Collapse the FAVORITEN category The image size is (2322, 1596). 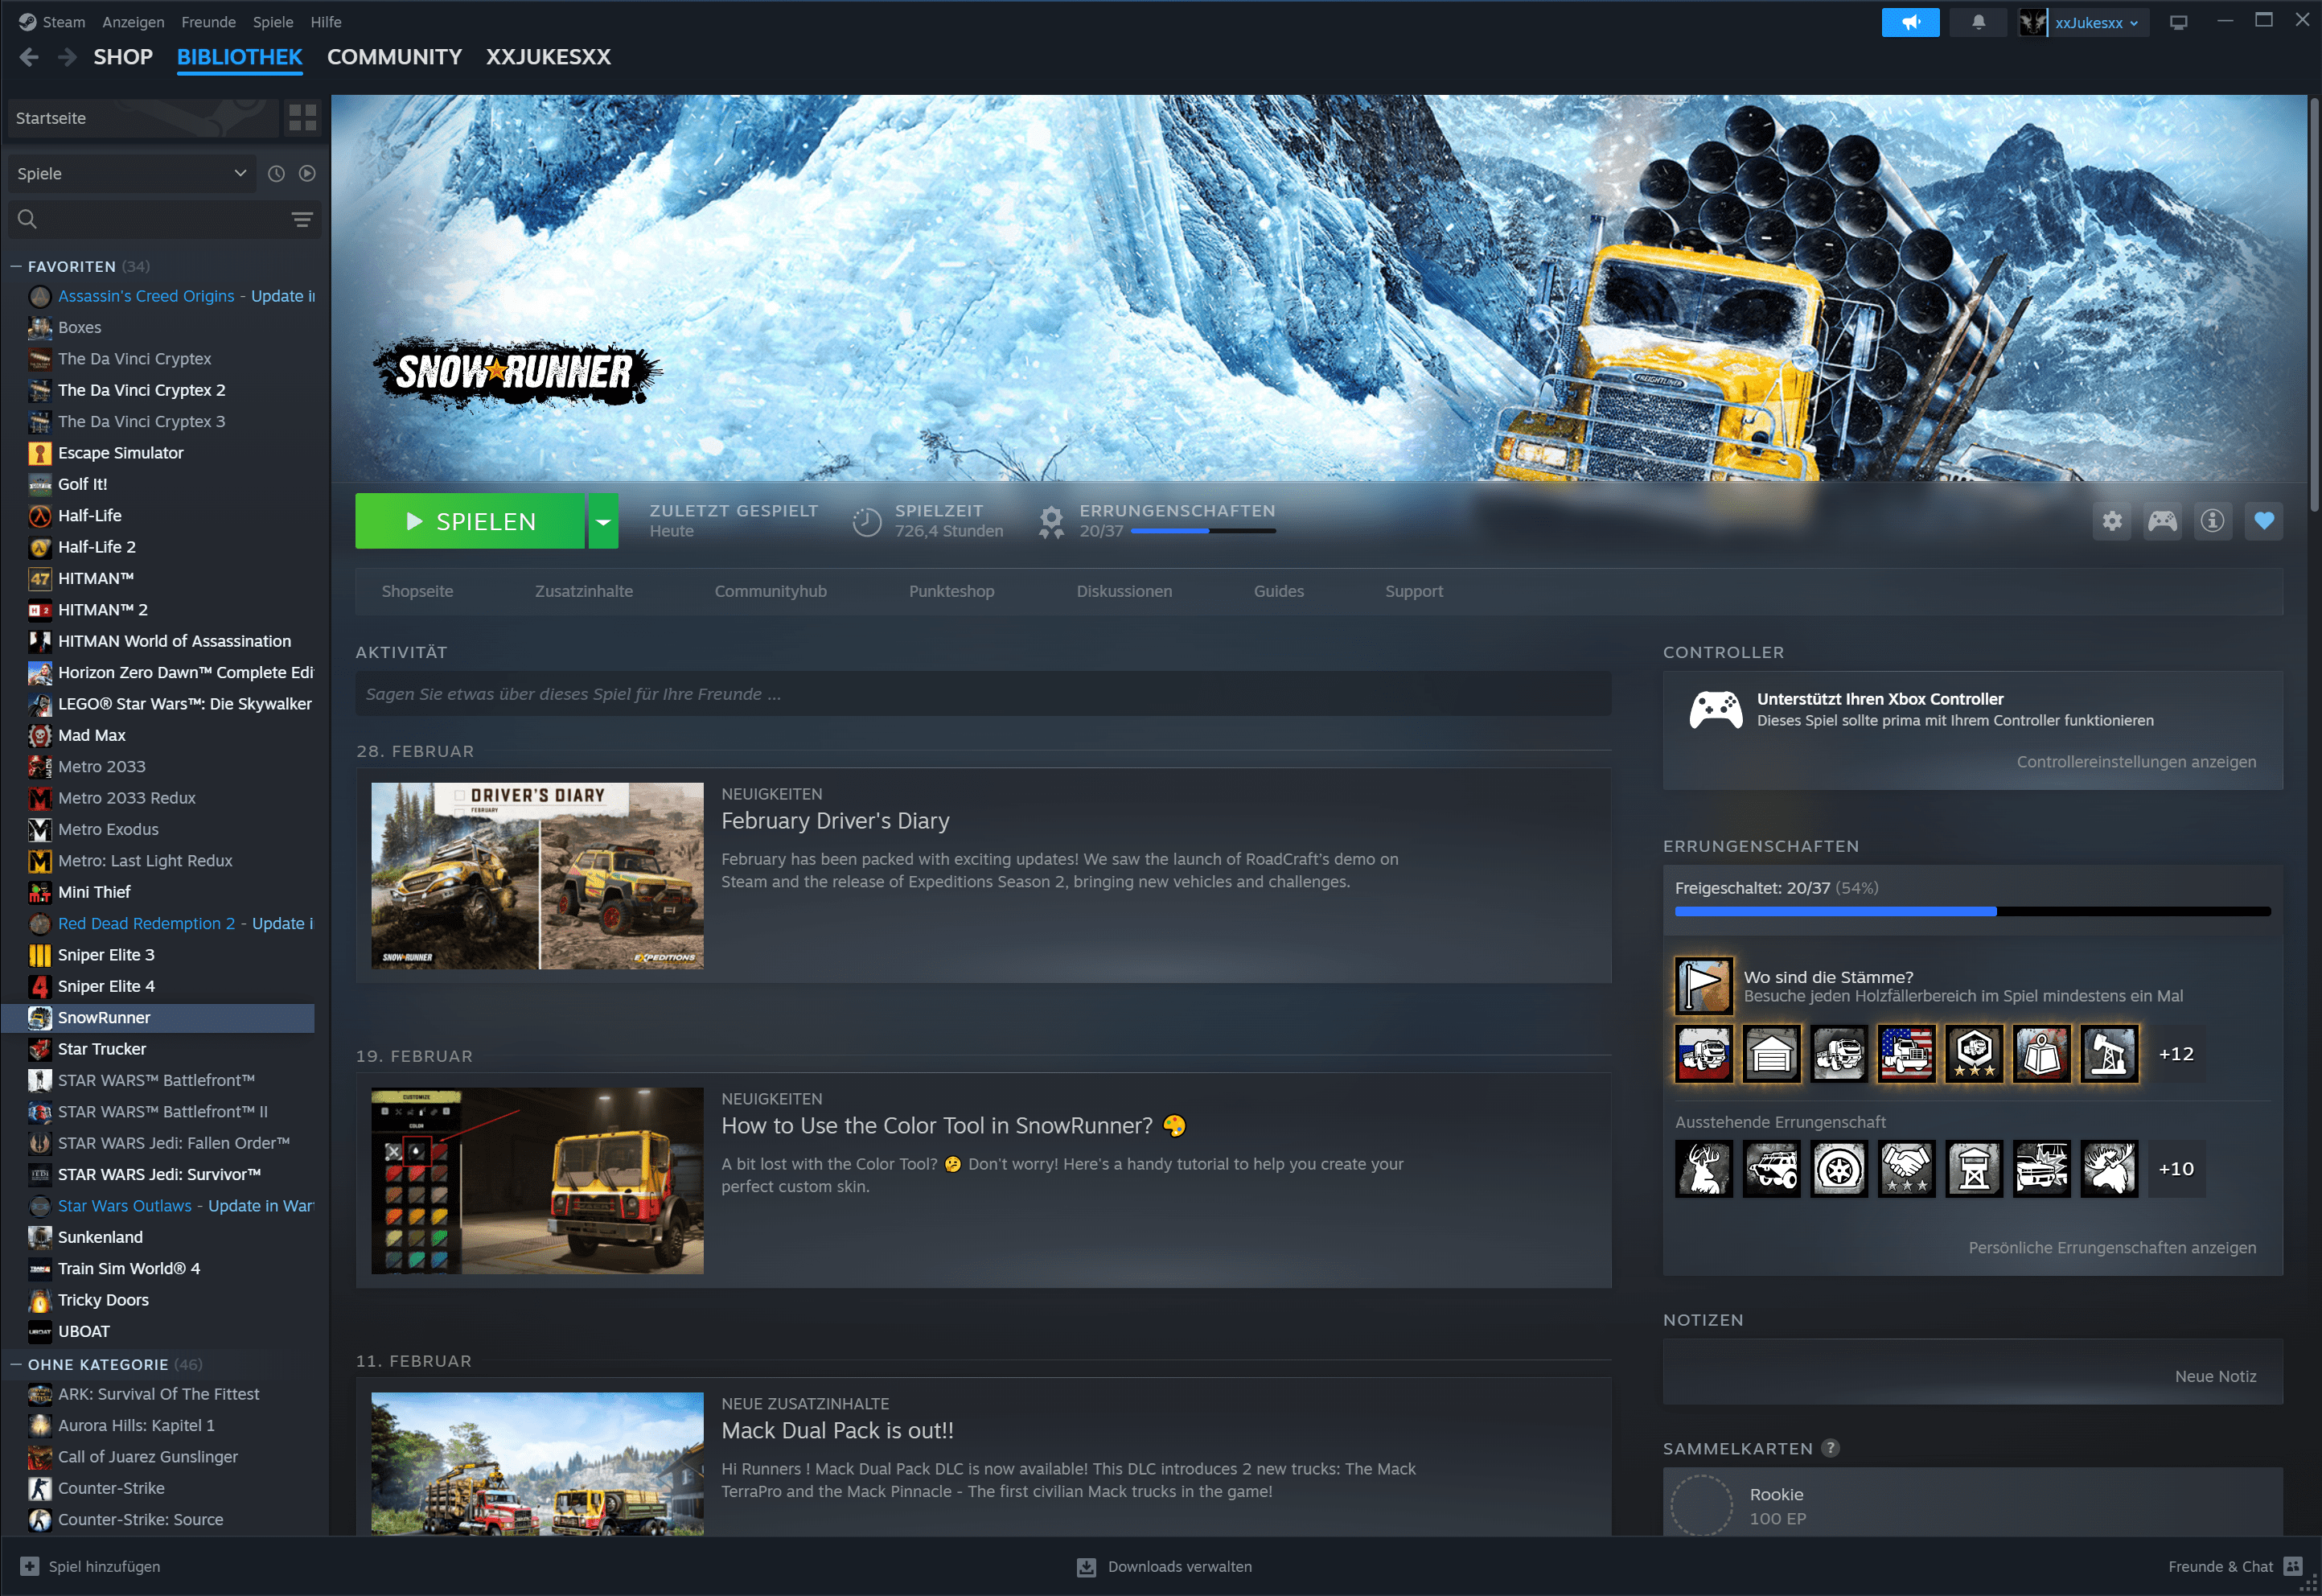coord(16,266)
